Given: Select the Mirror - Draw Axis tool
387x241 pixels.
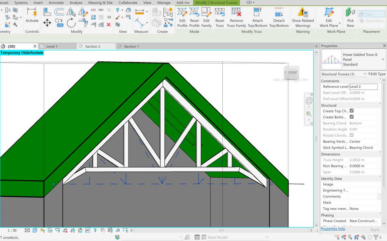Looking at the screenshot, I should coord(83,12).
